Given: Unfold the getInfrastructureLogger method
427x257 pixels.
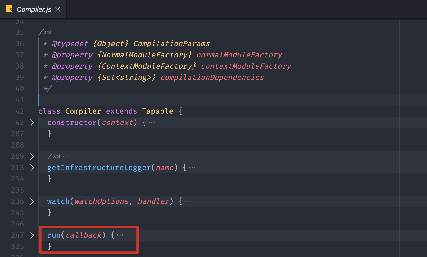Looking at the screenshot, I should click(32, 168).
